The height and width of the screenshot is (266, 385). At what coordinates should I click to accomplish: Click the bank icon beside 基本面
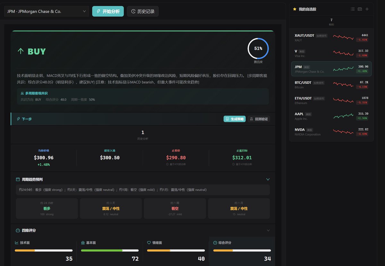(83, 243)
